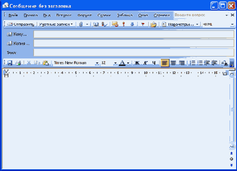The height and width of the screenshot is (171, 237).
Task: Set high importance with red exclamation icon
Action: point(124,24)
